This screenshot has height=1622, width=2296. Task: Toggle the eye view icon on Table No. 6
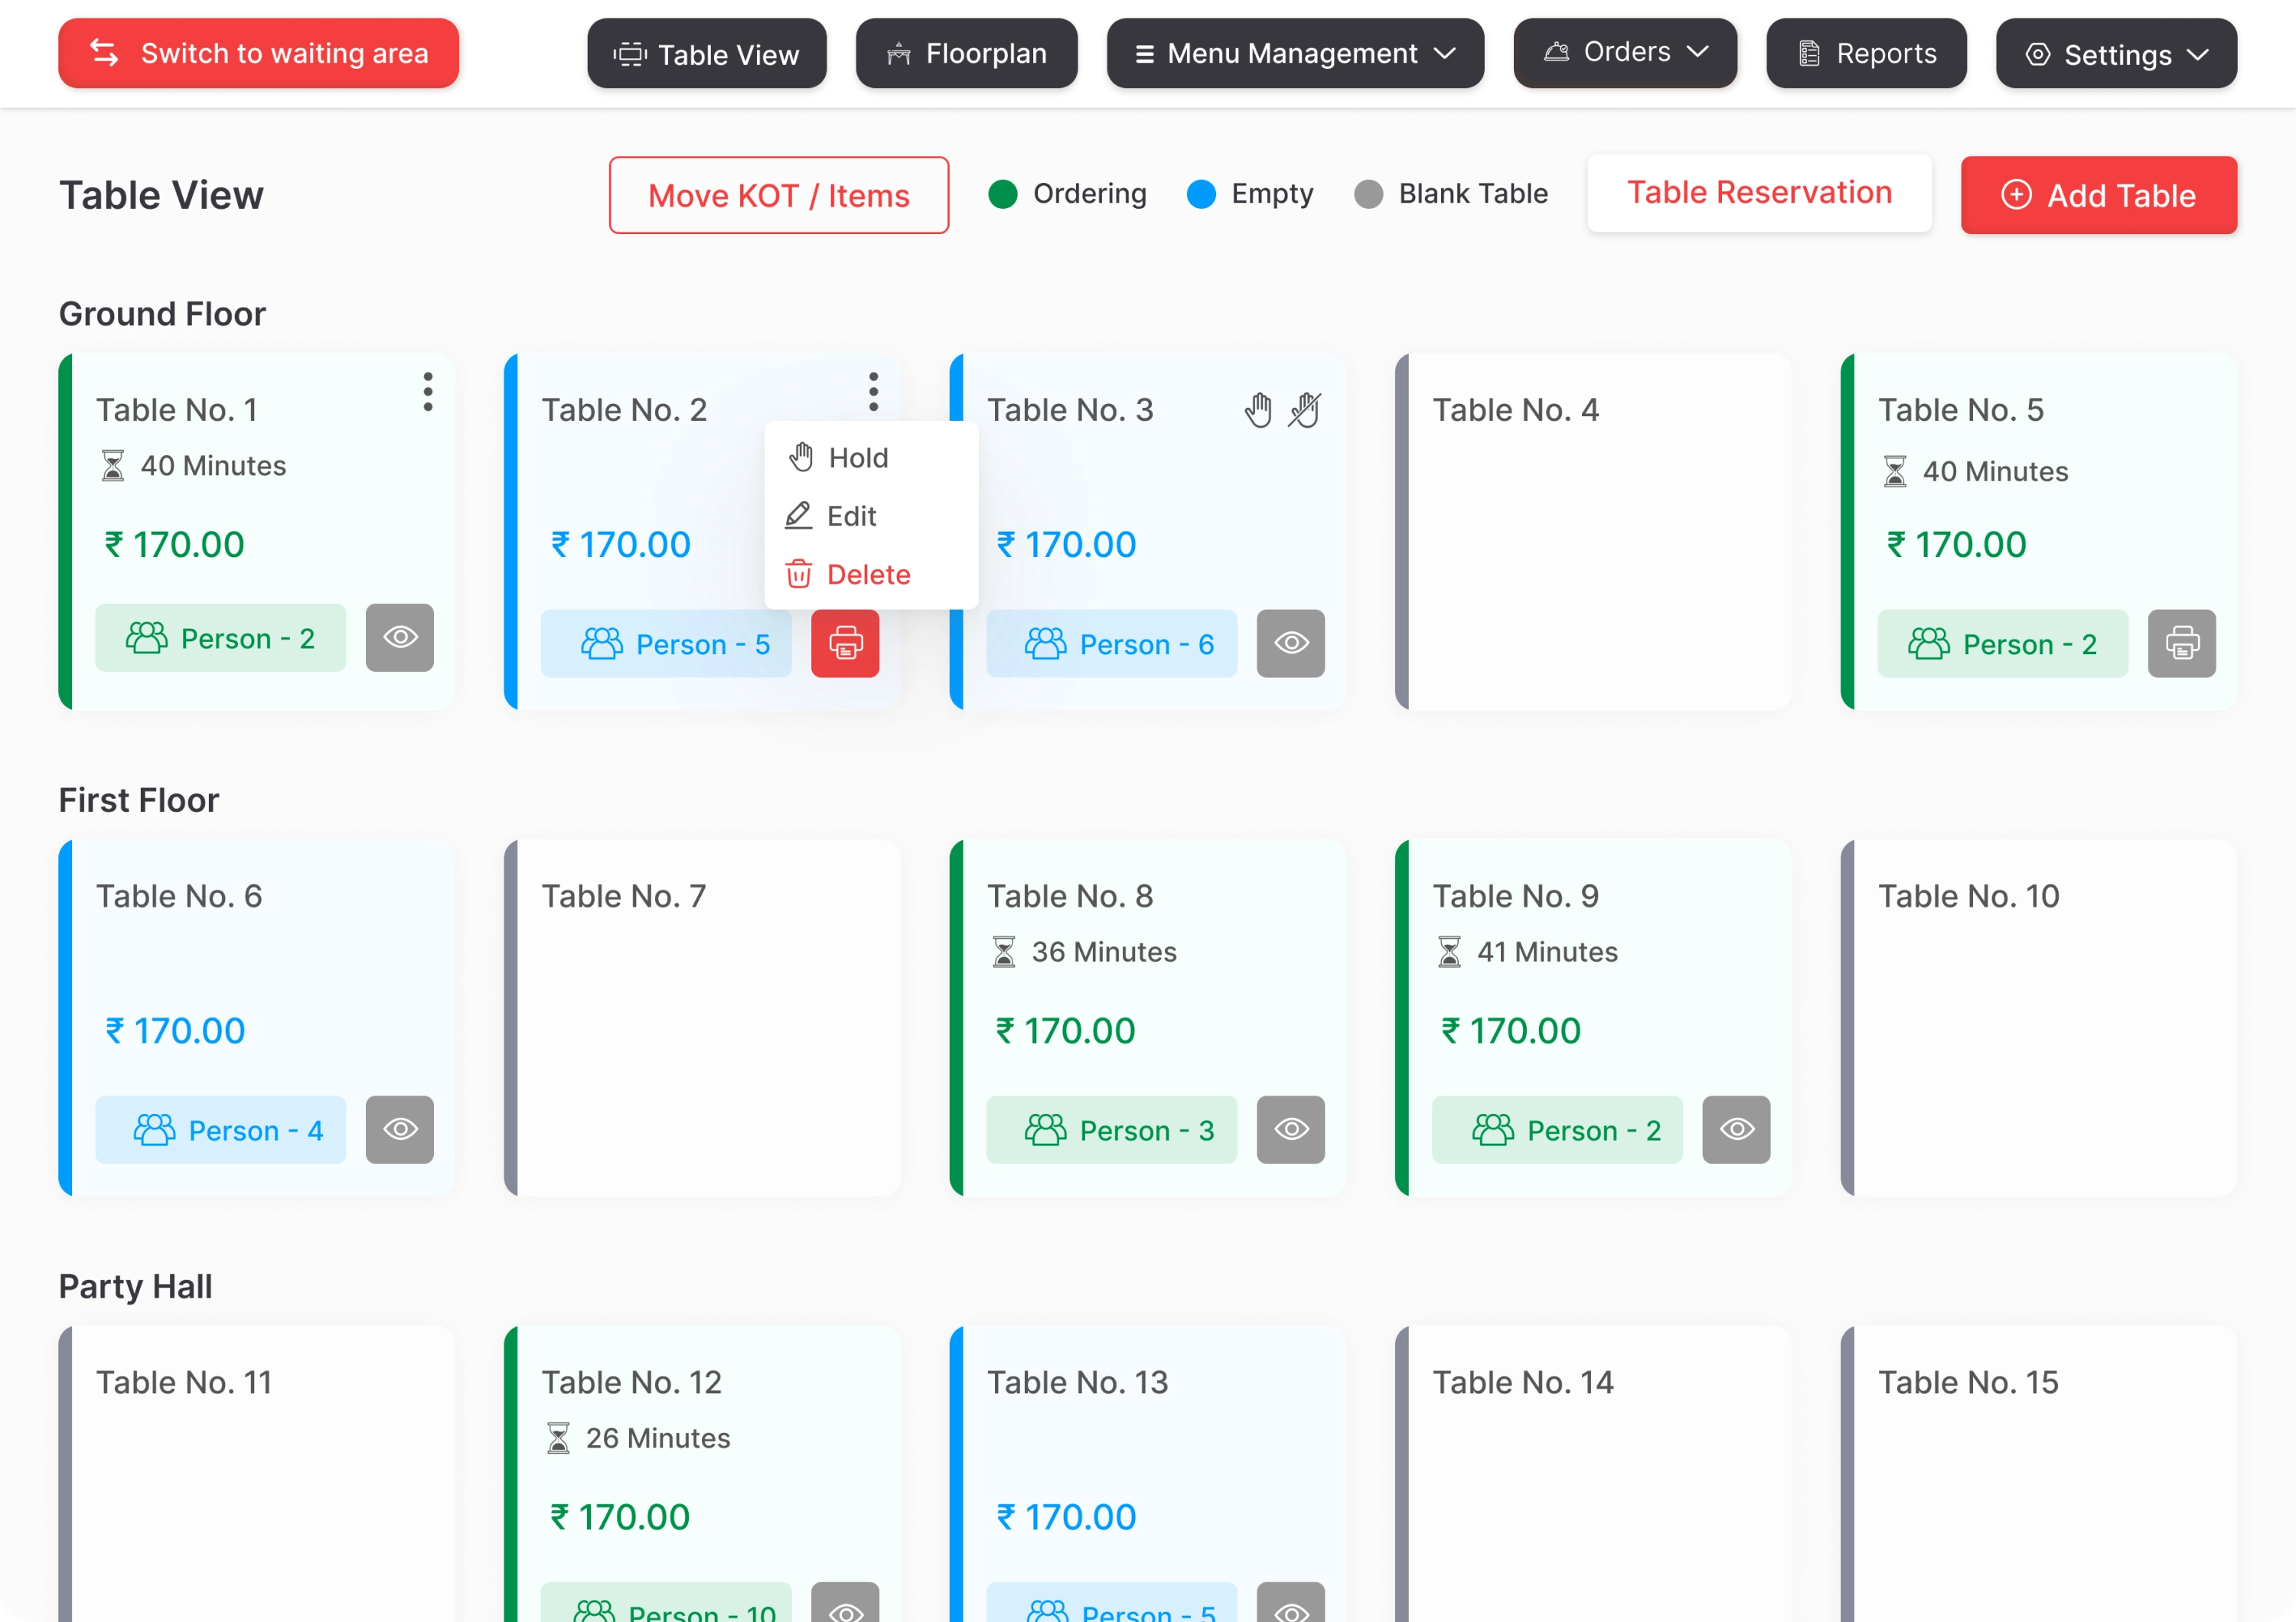(399, 1130)
